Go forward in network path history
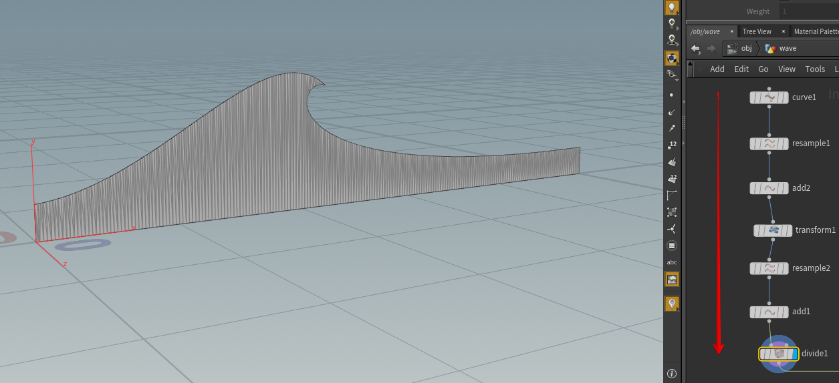This screenshot has height=383, width=839. click(711, 49)
